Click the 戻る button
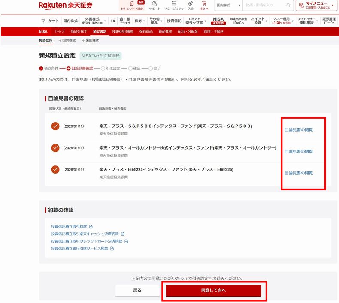Image resolution: width=339 pixels, height=303 pixels. pos(137,291)
